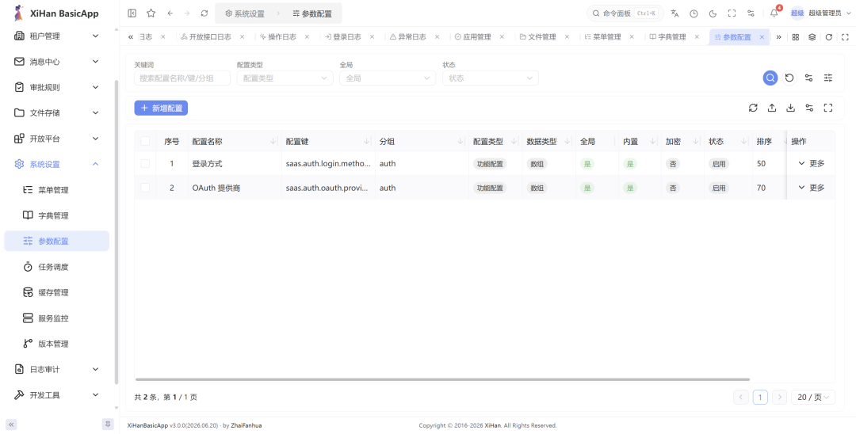Screen dimensions: 856x434
Task: Switch to dark mode moon icon
Action: coord(713,13)
